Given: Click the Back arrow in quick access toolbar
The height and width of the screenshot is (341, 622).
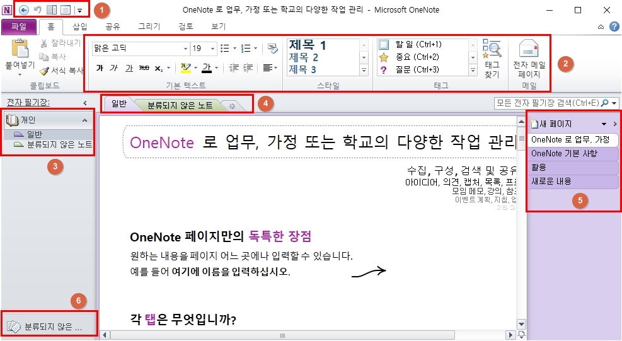Looking at the screenshot, I should pyautogui.click(x=24, y=10).
